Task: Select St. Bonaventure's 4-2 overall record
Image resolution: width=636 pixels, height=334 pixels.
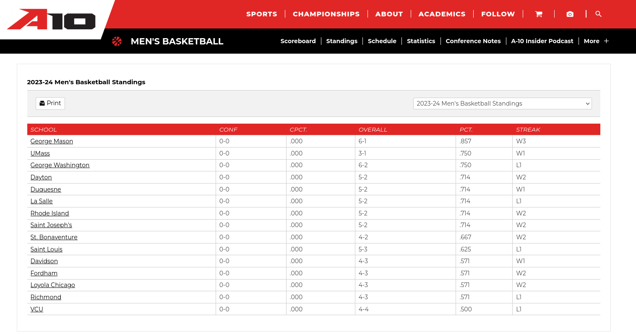Action: (x=363, y=237)
